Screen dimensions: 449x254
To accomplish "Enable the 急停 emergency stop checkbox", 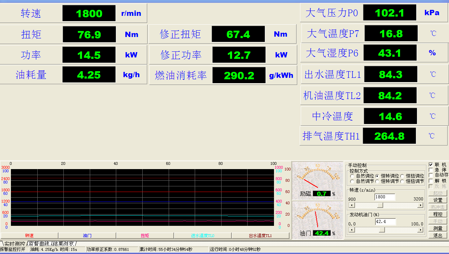I will 431,170.
